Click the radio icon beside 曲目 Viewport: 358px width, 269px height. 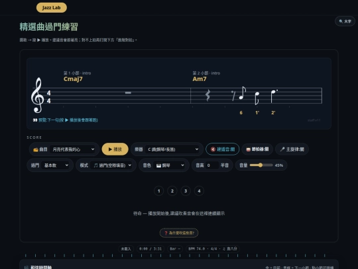coord(35,149)
